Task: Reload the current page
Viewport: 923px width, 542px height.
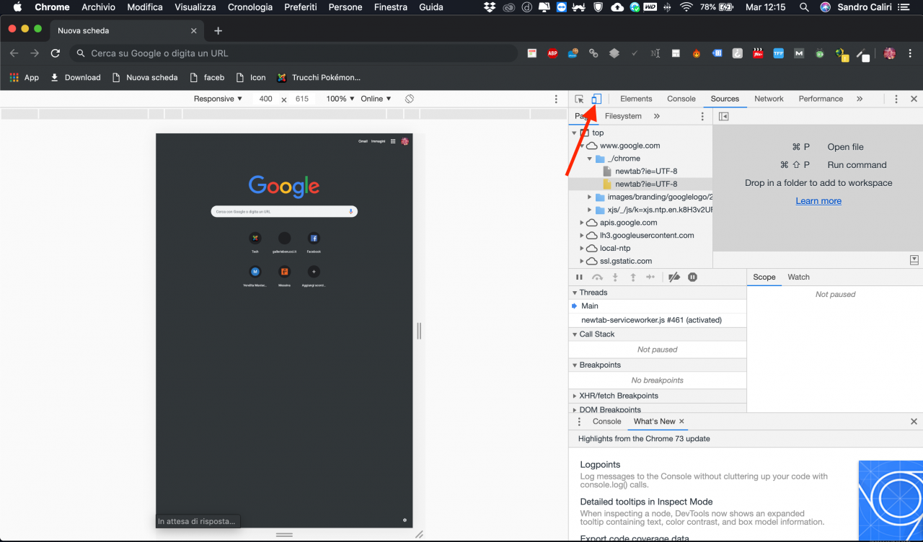Action: pos(56,53)
